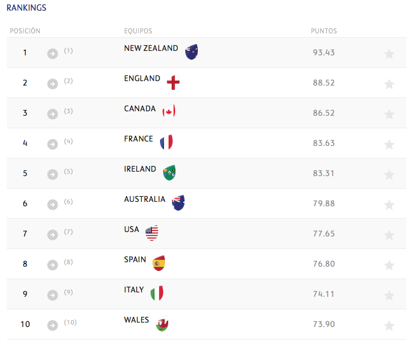This screenshot has height=344, width=412.
Task: Click the Ireland green flag icon
Action: 169,172
